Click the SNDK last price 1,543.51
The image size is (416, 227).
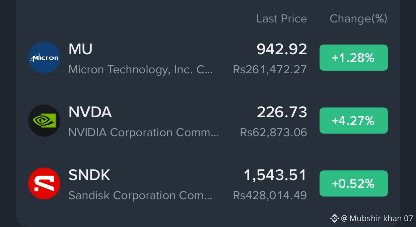click(275, 175)
